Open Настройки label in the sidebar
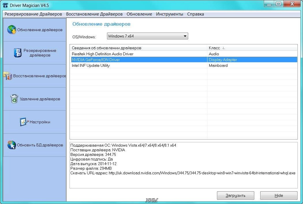 [40, 122]
